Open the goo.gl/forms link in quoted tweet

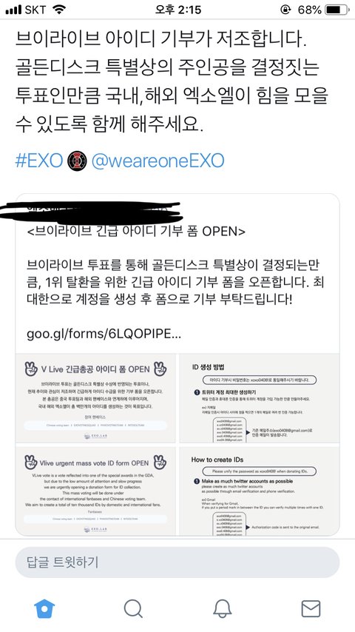pos(104,335)
